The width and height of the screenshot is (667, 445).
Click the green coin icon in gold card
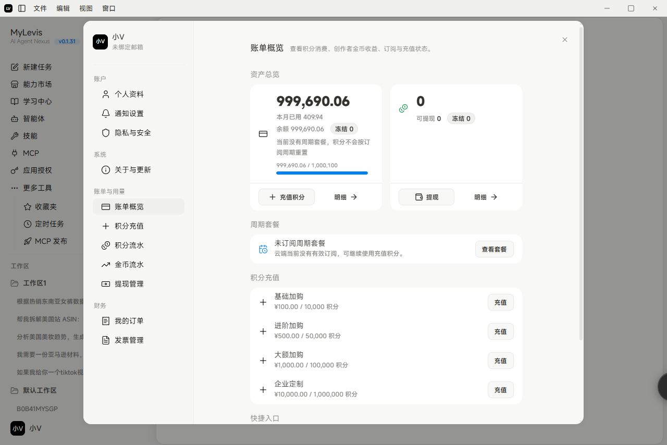point(403,108)
